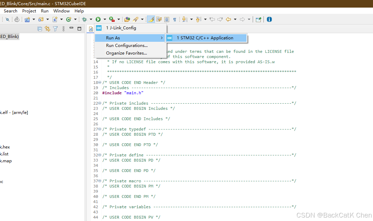This screenshot has height=221, width=373.
Task: Click the Open Element folder icon
Action: [127, 19]
